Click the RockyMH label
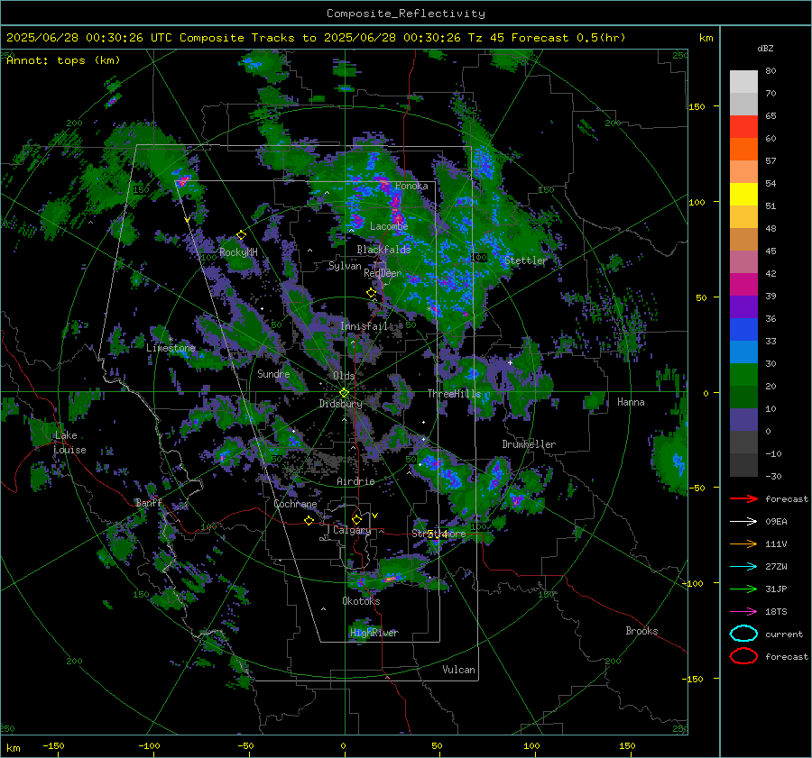Screen dimensions: 812x758 (238, 252)
